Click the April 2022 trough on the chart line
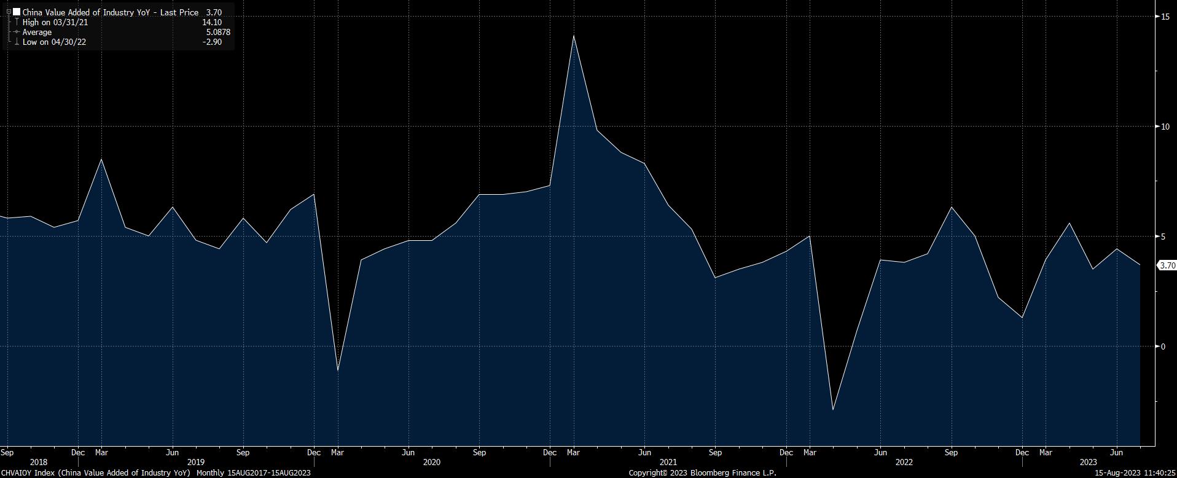Screen dimensions: 1177x478 point(833,409)
